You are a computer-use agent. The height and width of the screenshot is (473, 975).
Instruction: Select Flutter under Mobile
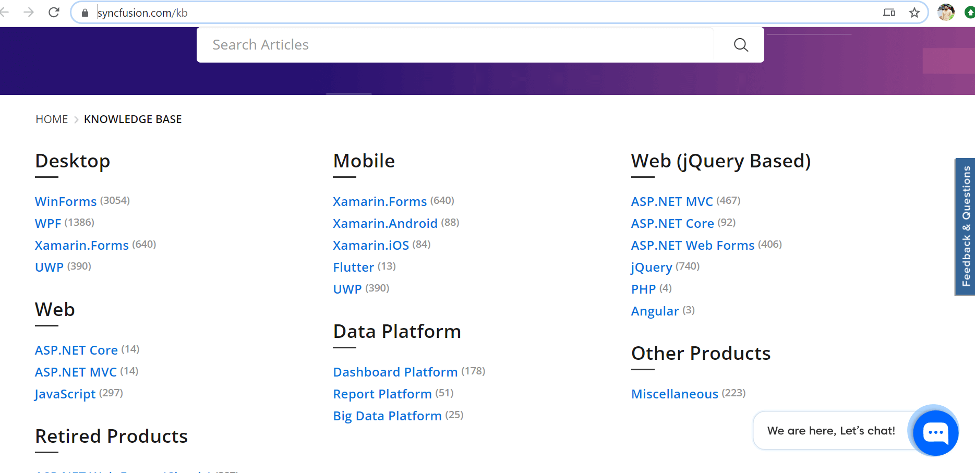coord(353,267)
